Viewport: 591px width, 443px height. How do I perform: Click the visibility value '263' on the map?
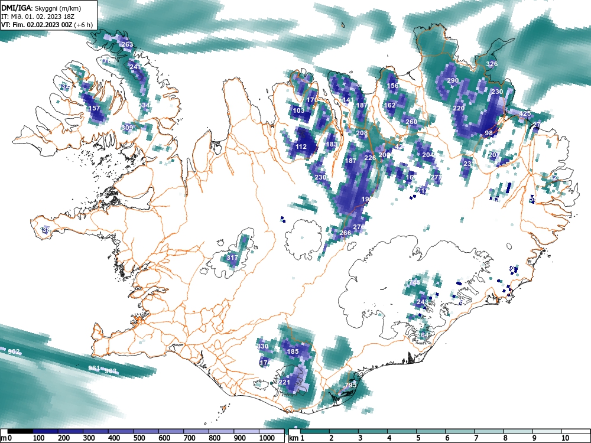click(128, 44)
